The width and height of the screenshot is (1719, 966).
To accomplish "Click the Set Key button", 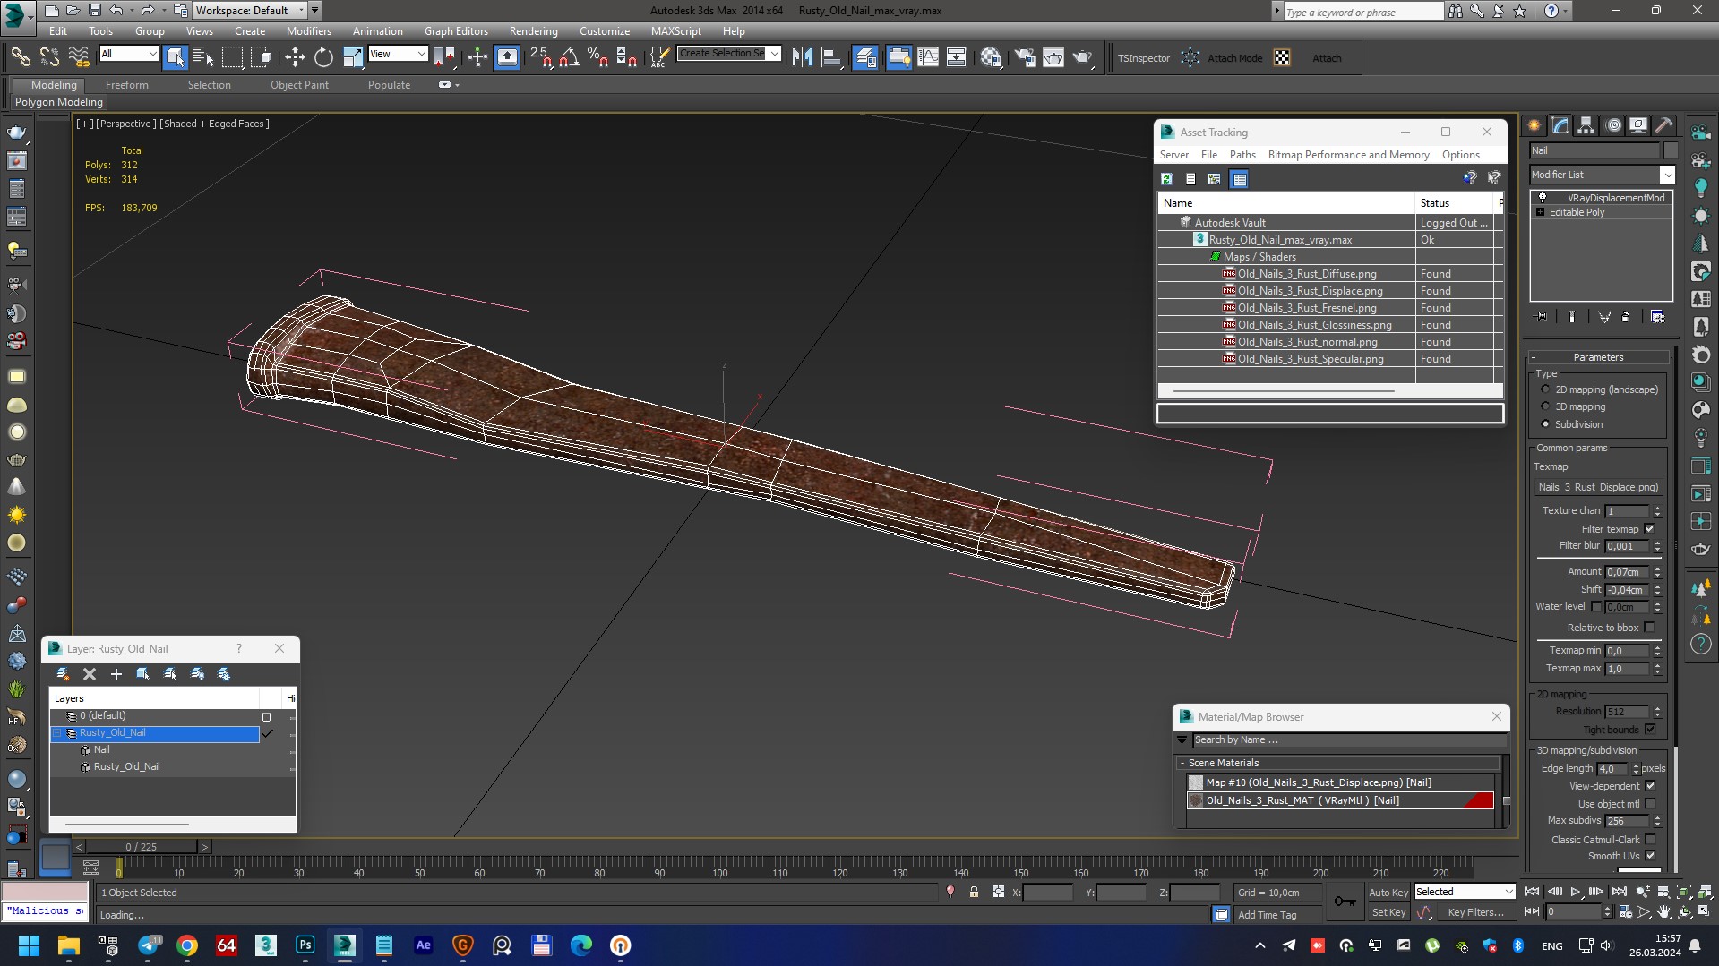I will tap(1388, 912).
